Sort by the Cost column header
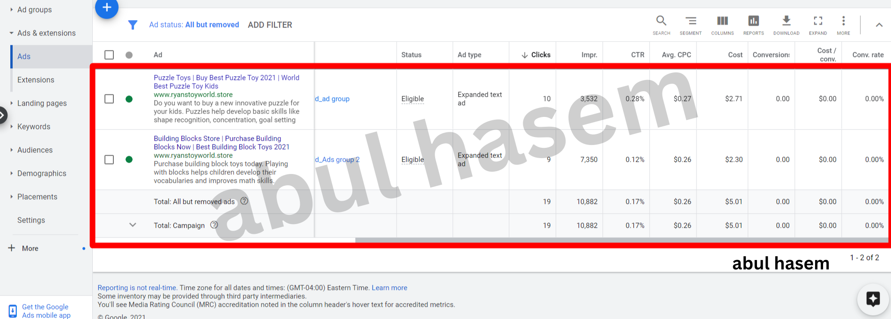The height and width of the screenshot is (319, 891). (735, 55)
